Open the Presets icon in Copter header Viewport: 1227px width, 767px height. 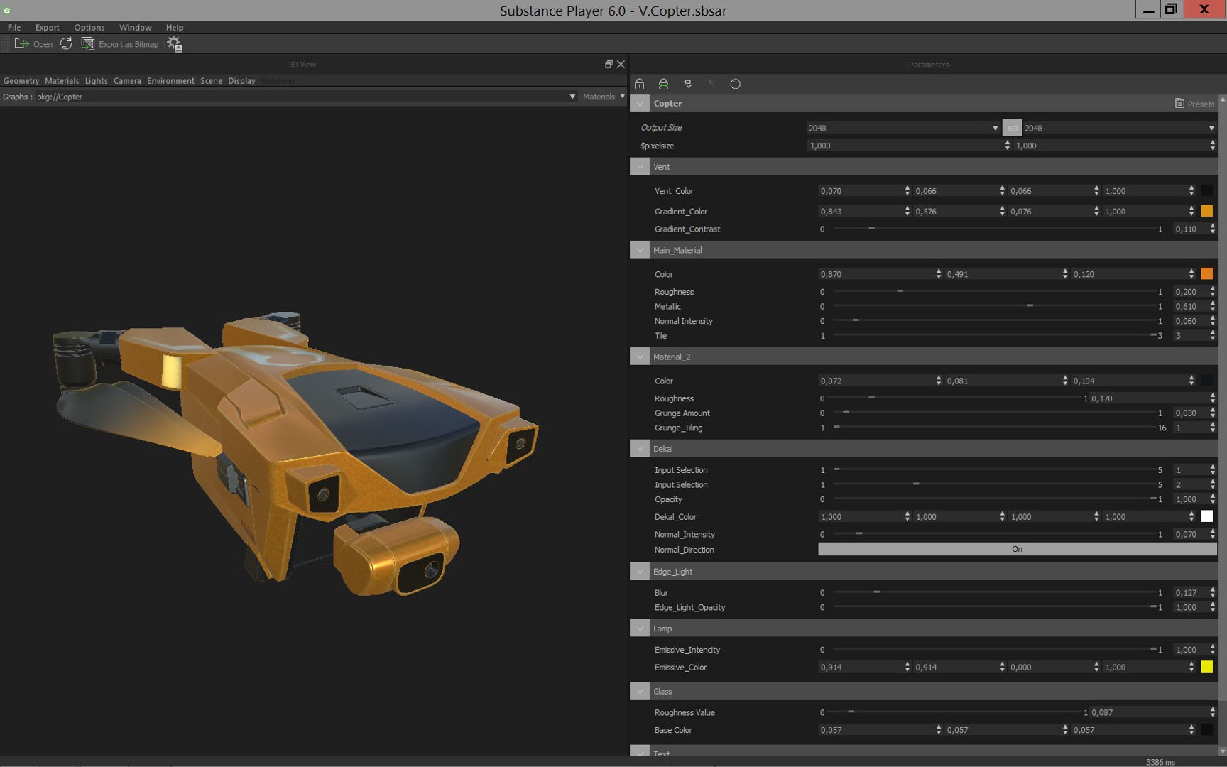(1179, 104)
